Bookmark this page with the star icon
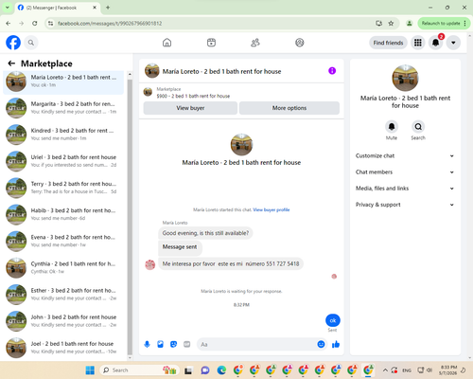This screenshot has width=473, height=379. pos(391,23)
